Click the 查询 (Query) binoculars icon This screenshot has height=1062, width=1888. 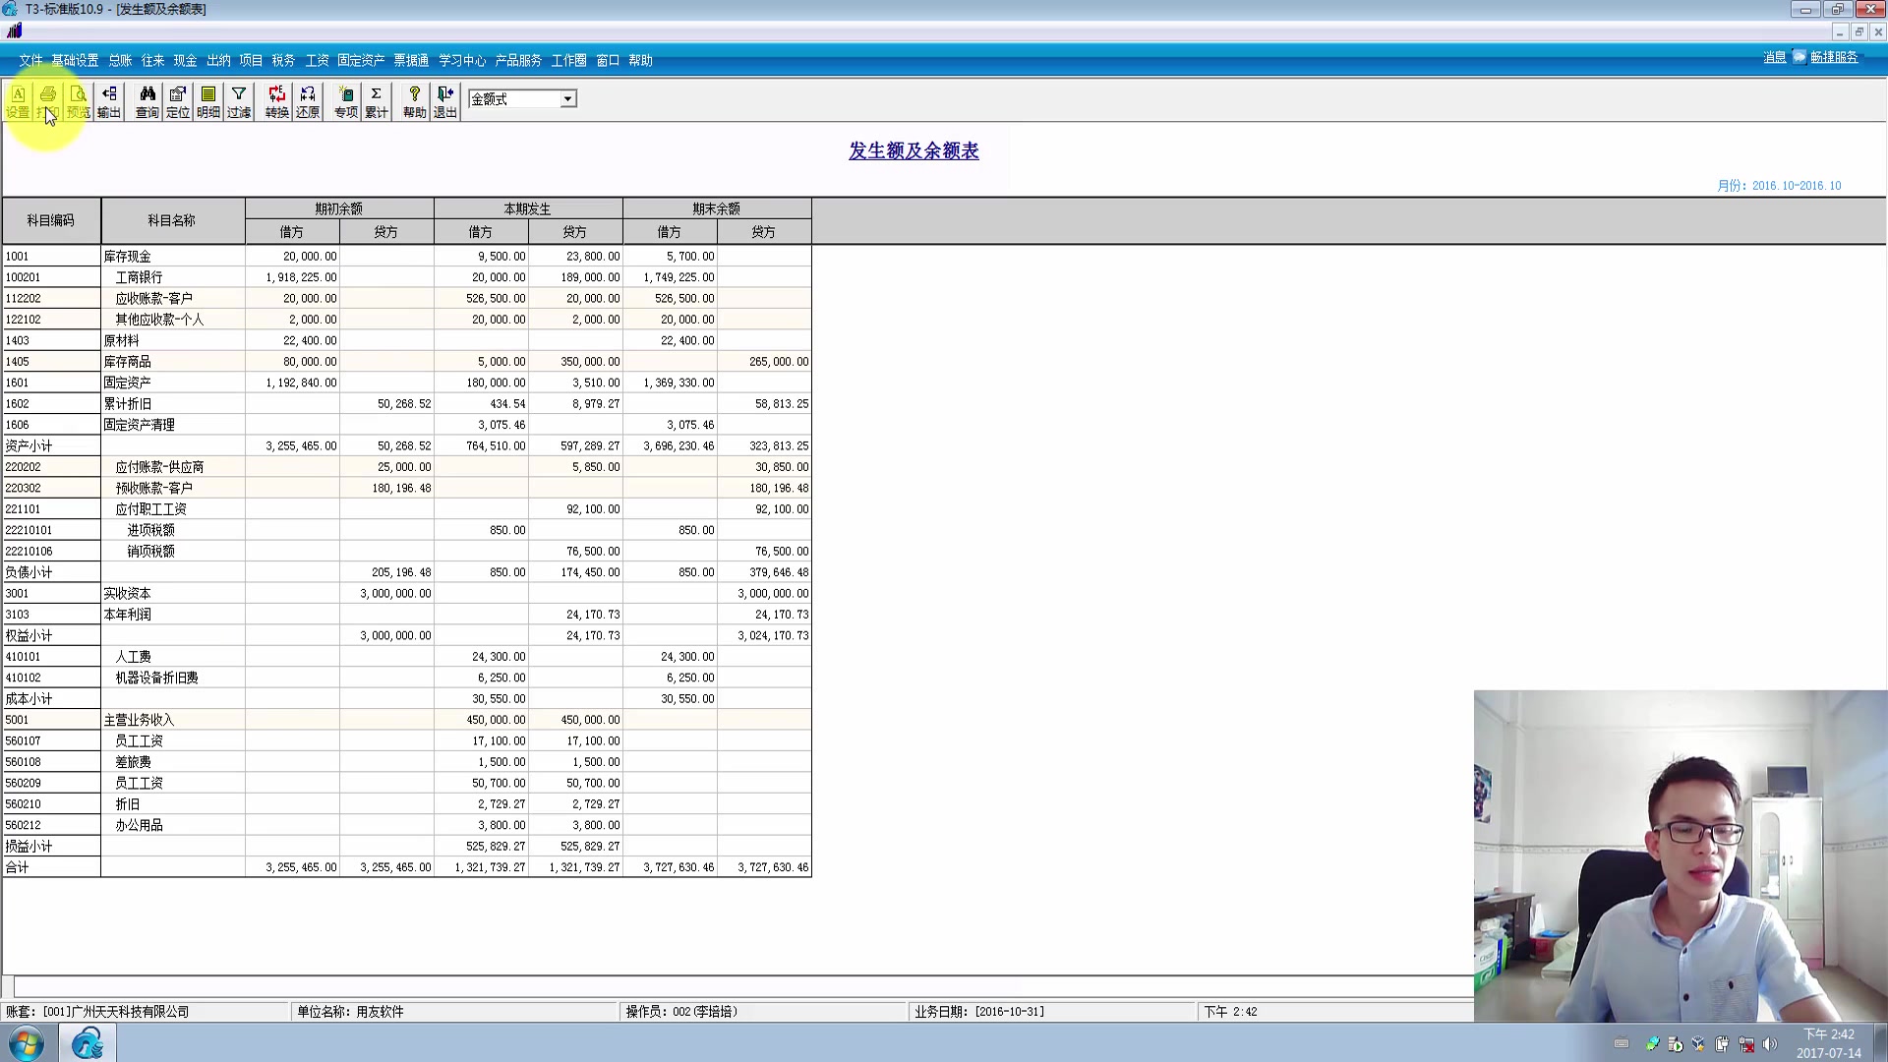147,100
